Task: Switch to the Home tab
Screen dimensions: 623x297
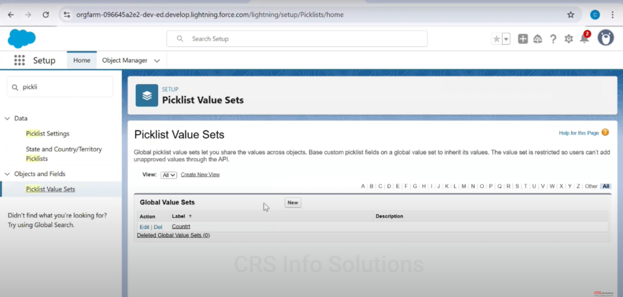Action: [82, 60]
